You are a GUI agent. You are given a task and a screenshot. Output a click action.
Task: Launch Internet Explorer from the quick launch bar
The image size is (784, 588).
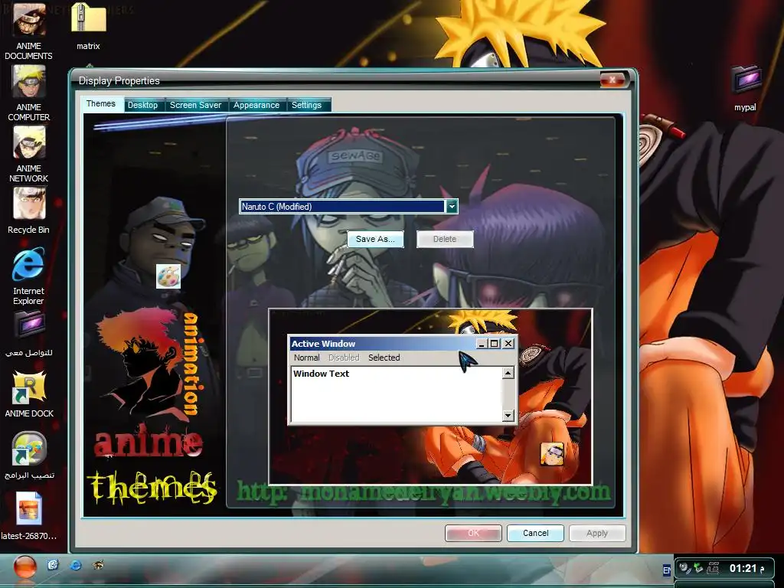point(76,566)
